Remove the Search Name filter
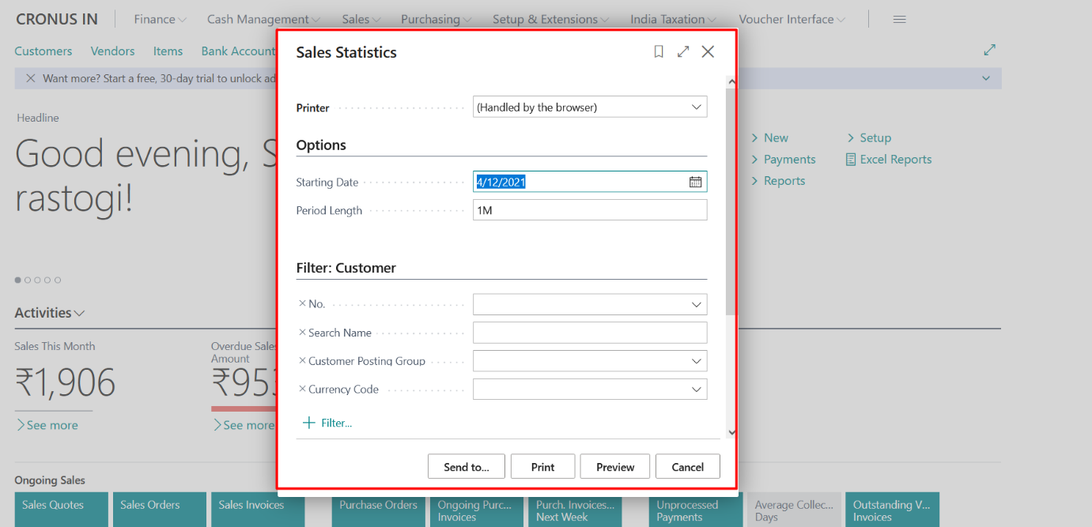The image size is (1092, 527). click(x=304, y=332)
